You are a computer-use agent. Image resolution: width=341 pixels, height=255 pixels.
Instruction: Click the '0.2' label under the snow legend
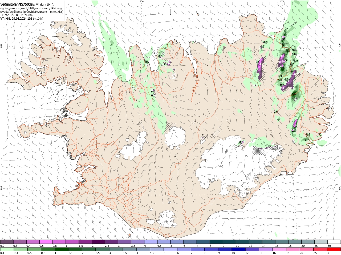2,246
